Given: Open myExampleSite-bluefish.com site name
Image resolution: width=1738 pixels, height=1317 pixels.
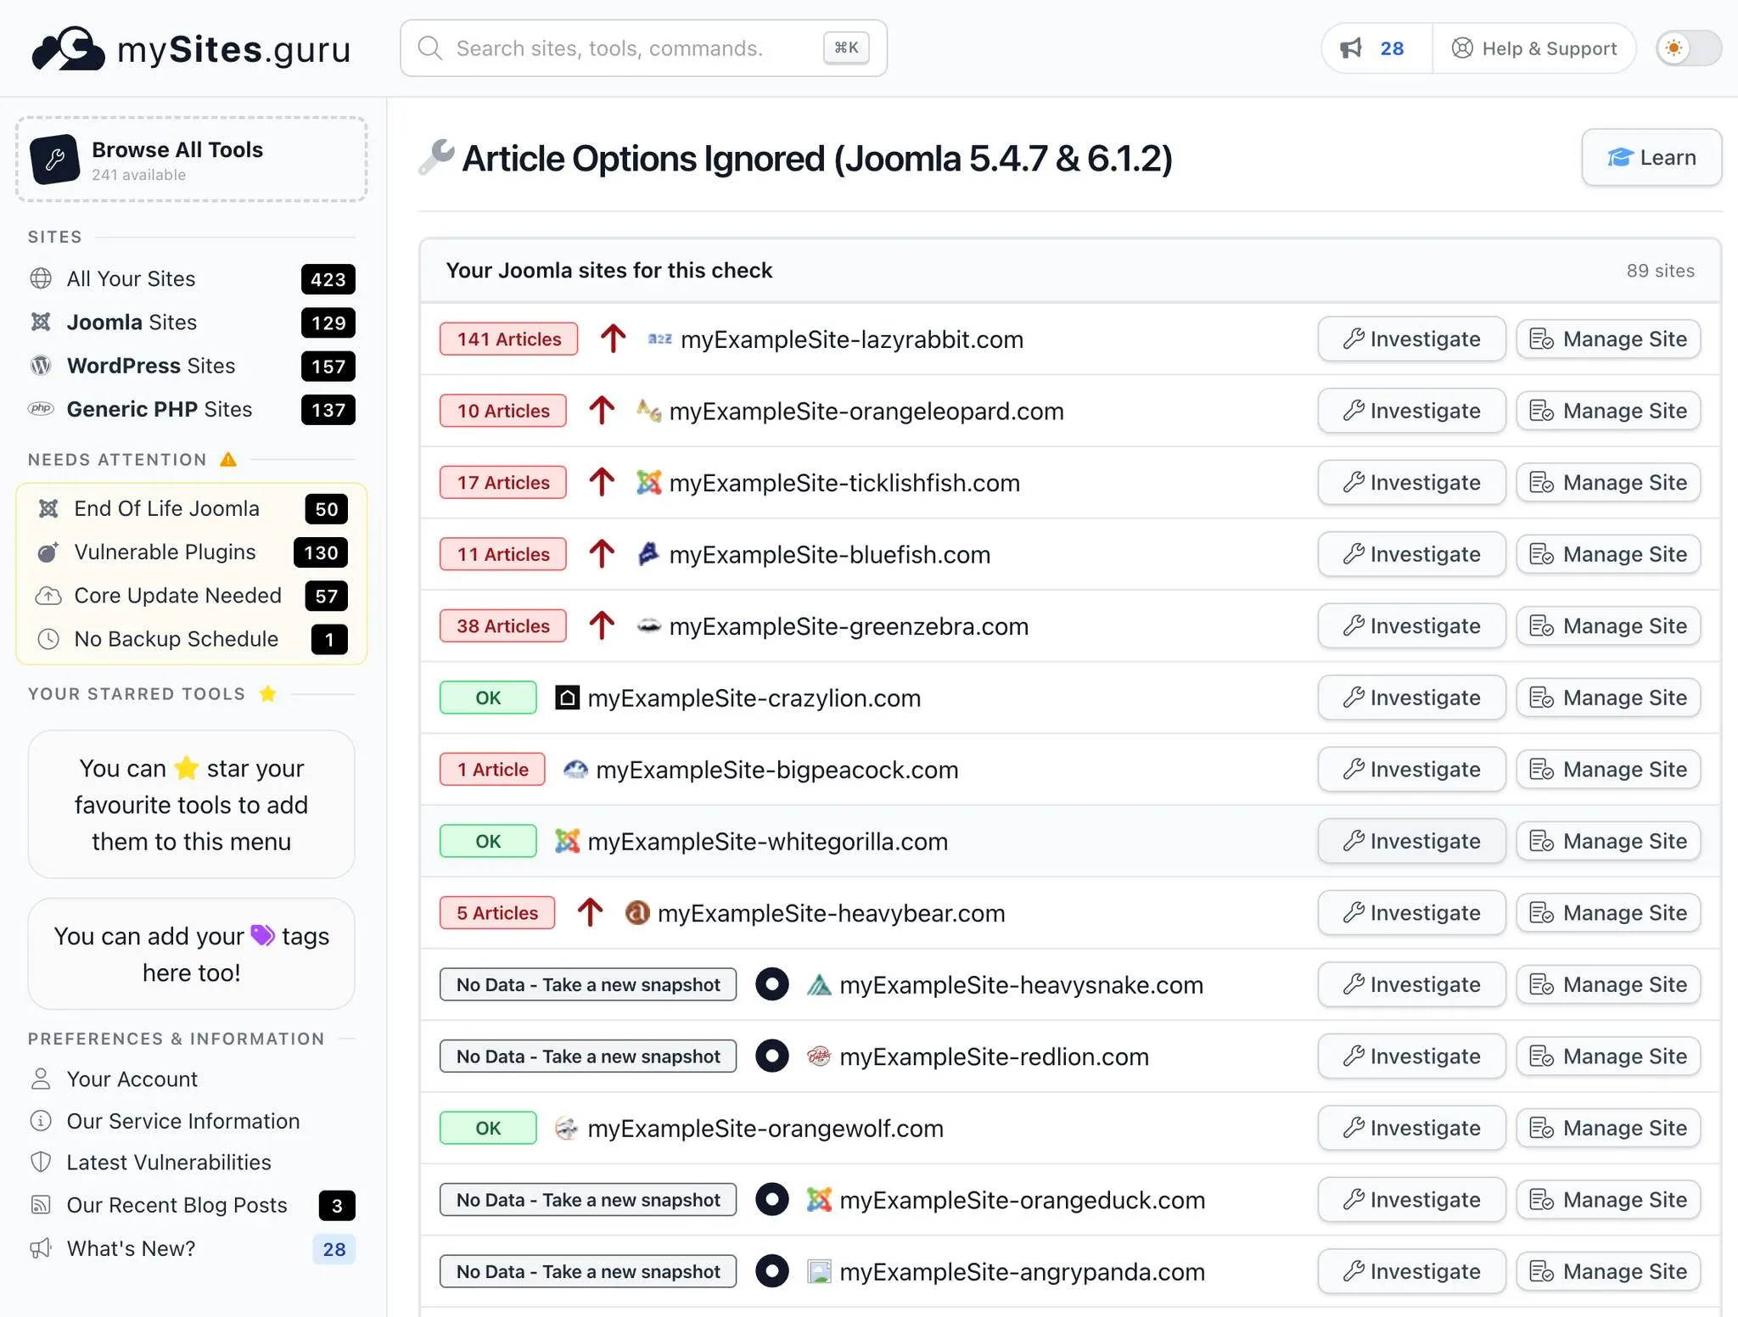Looking at the screenshot, I should [x=830, y=555].
